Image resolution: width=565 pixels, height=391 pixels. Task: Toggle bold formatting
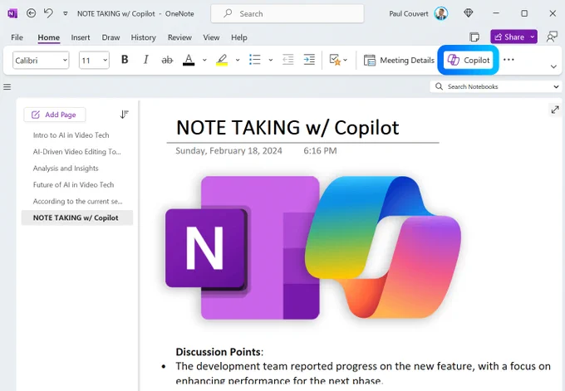[x=125, y=60]
